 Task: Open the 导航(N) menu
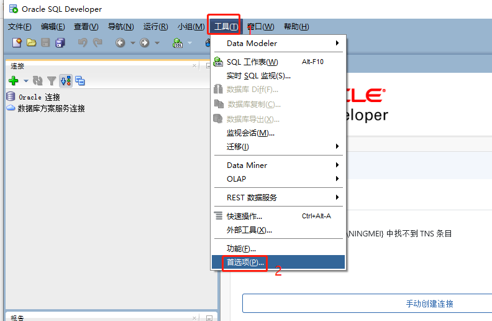(121, 27)
